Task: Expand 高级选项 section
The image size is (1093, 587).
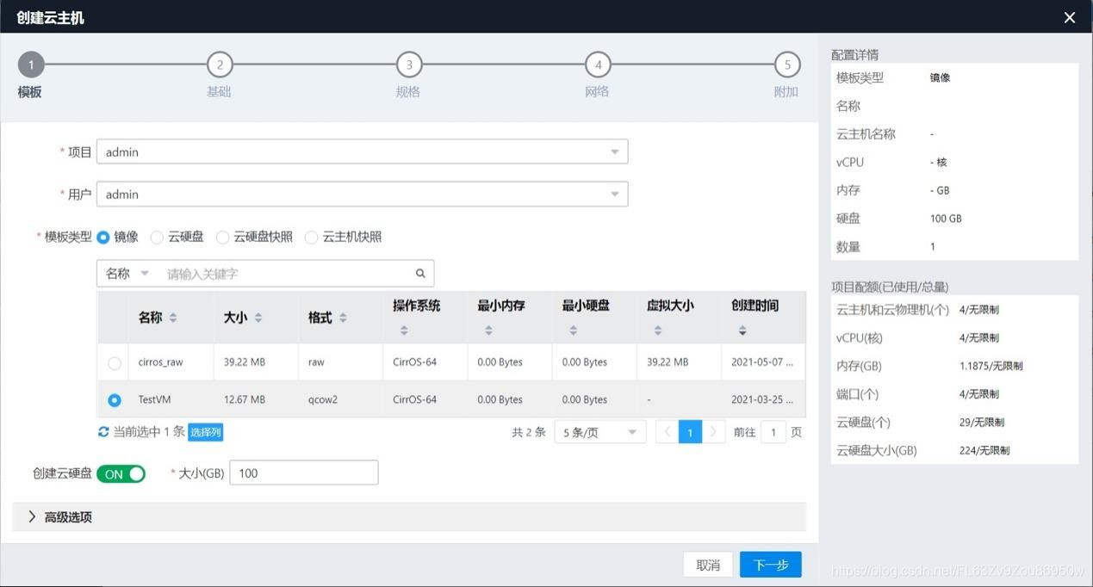Action: (409, 517)
